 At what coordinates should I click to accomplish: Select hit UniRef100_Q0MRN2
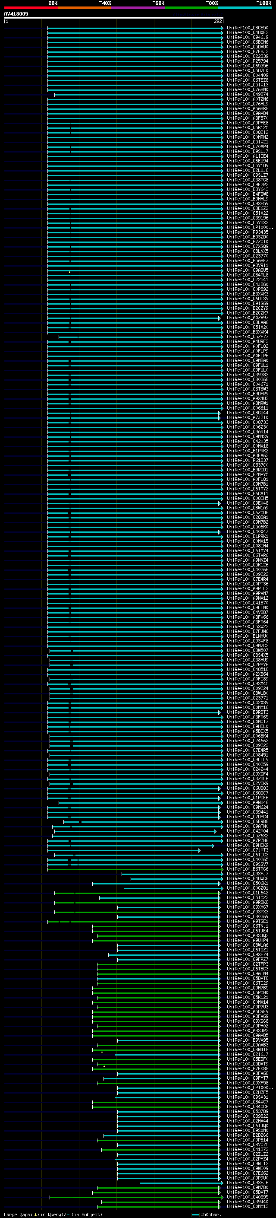tap(248, 137)
